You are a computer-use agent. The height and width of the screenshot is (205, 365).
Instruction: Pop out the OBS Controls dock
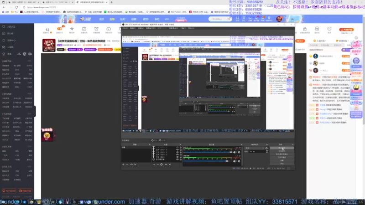click(292, 144)
